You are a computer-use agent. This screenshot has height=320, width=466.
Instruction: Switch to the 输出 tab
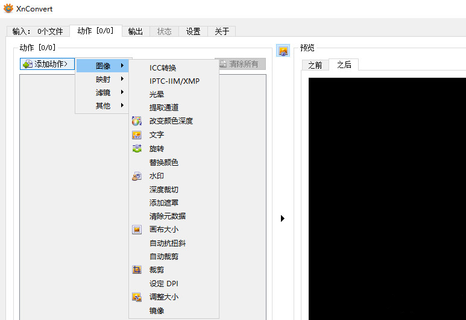coord(136,31)
